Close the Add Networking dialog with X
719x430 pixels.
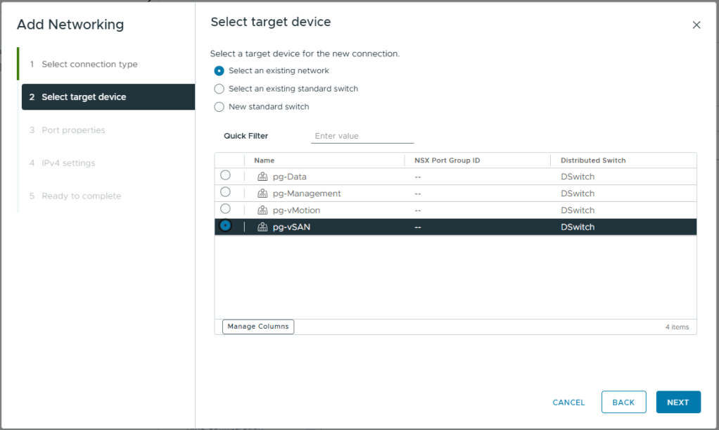(x=696, y=25)
